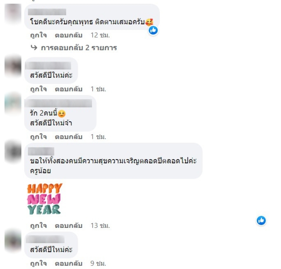Like the 'รัก 2คนนี้' comment

pos(39,137)
